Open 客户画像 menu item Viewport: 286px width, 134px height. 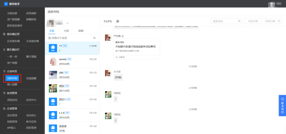point(12,63)
